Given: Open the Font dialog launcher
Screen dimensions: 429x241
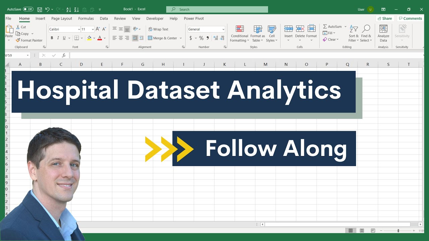Looking at the screenshot, I should (x=107, y=47).
